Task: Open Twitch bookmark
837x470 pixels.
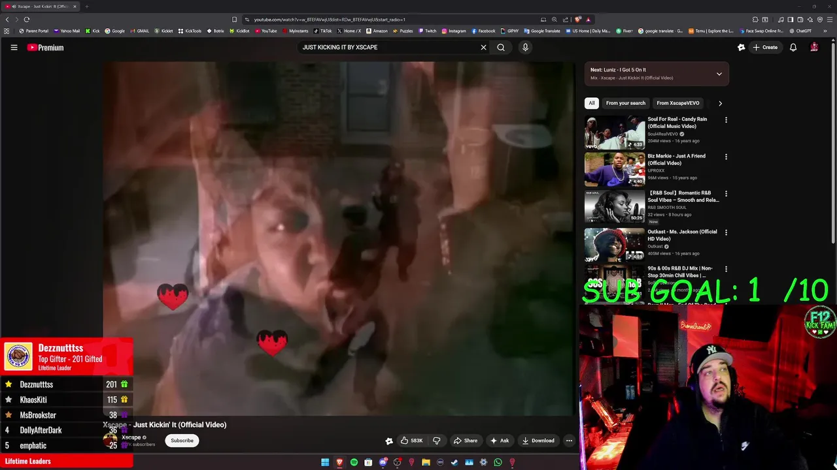Action: tap(428, 31)
